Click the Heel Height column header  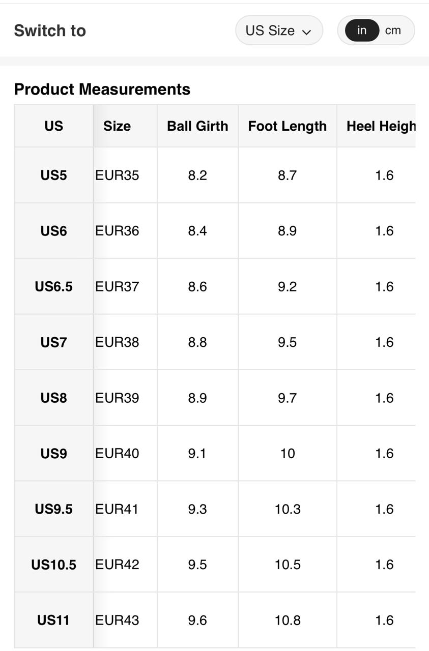(x=381, y=126)
